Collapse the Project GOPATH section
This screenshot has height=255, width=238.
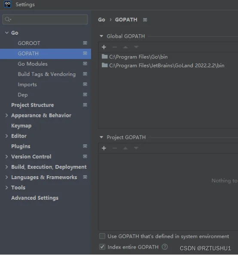click(x=101, y=137)
